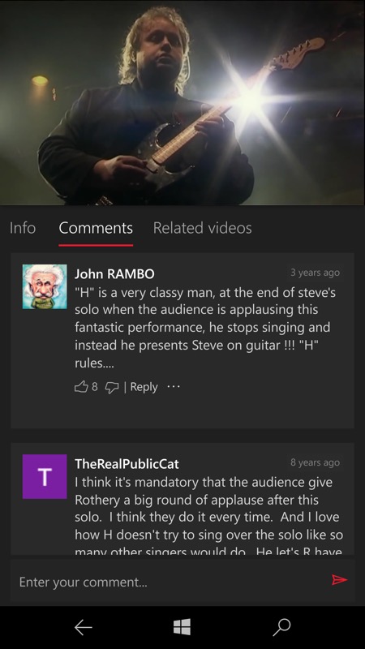Reply to John RAMBO's comment
This screenshot has width=365, height=649.
point(144,387)
